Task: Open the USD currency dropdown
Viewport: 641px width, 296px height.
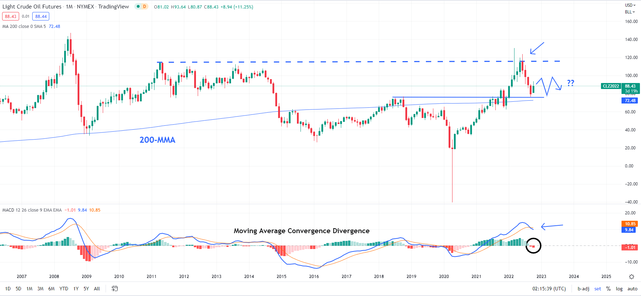Action: coord(630,5)
